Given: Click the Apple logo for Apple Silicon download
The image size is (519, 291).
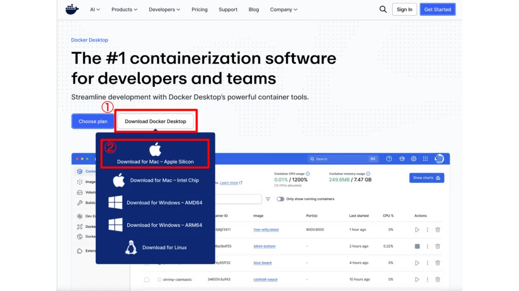Looking at the screenshot, I should click(155, 150).
